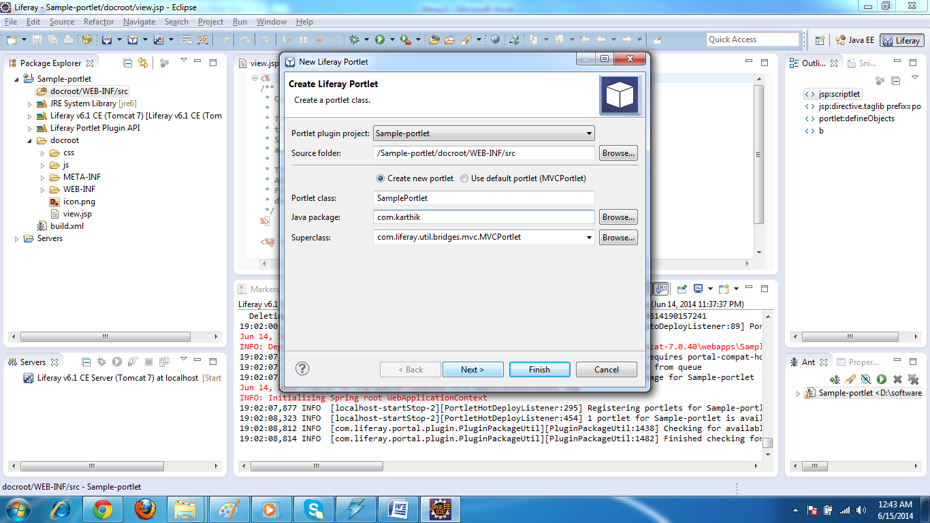
Task: Click Browse next to Java package
Action: coord(617,217)
